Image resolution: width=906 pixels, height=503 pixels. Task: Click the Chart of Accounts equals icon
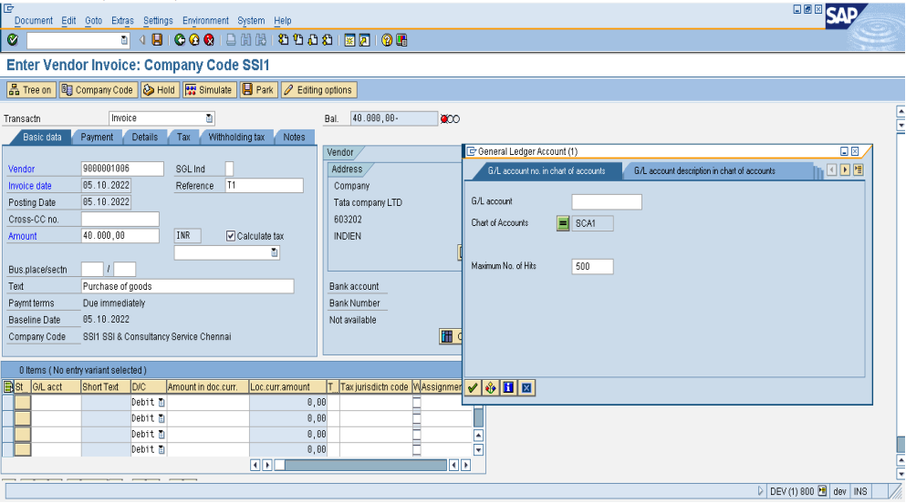pyautogui.click(x=563, y=223)
